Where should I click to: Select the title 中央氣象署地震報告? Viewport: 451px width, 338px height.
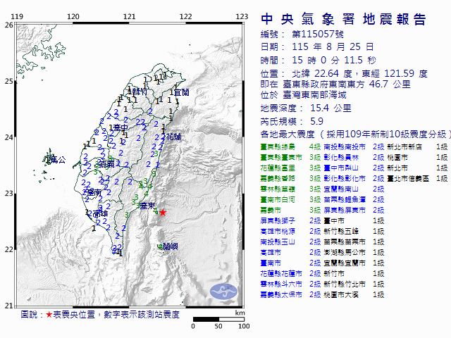click(343, 19)
